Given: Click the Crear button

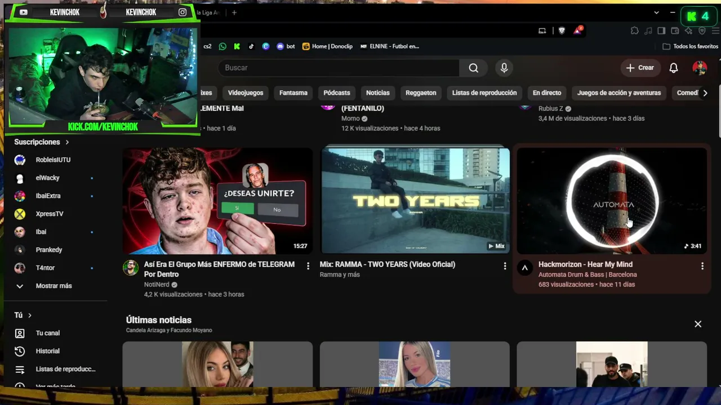Looking at the screenshot, I should (x=640, y=68).
